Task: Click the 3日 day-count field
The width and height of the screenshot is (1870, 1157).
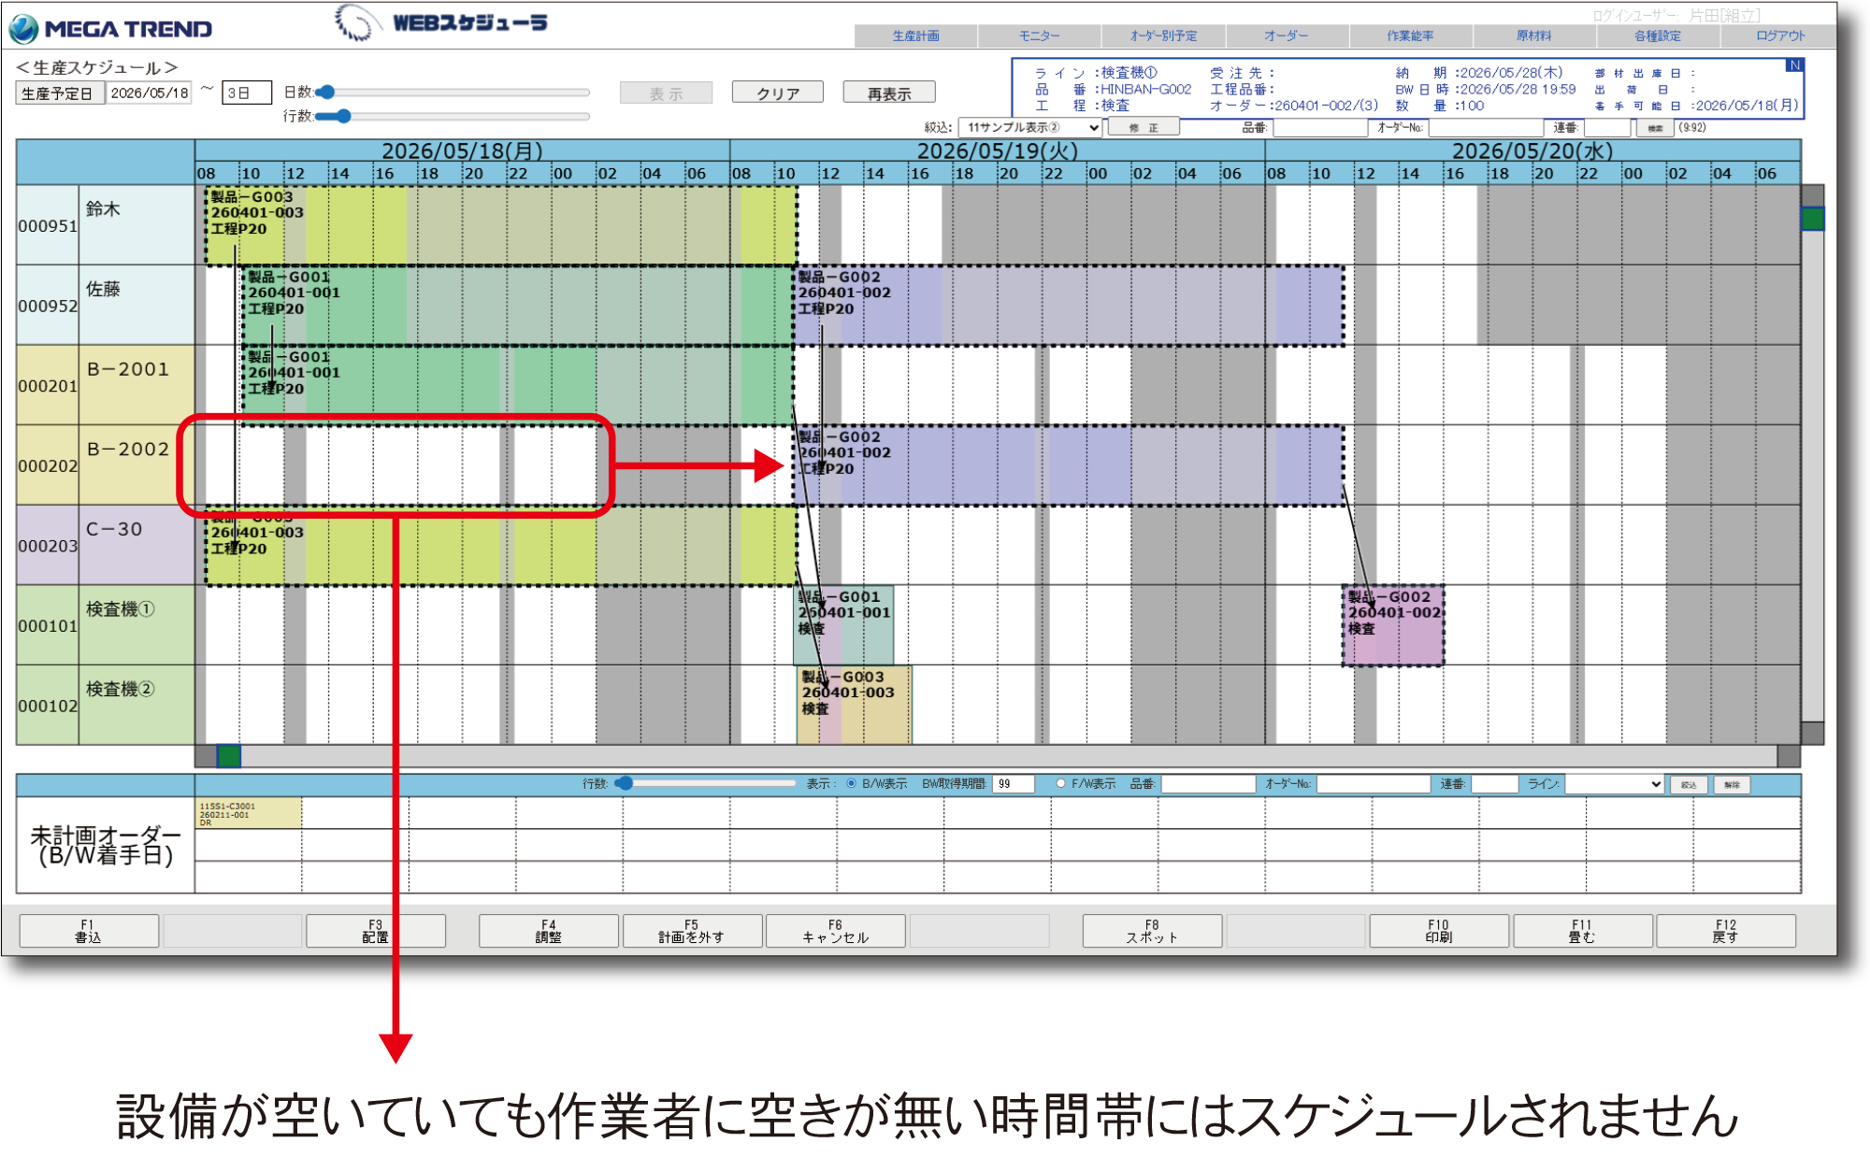Action: click(247, 93)
